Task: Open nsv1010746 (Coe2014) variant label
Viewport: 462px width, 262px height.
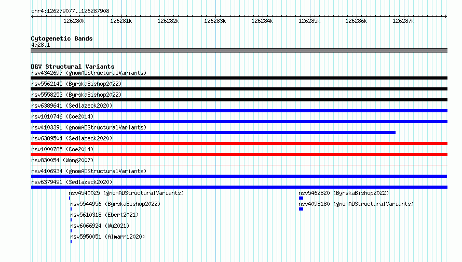Action: click(62, 116)
